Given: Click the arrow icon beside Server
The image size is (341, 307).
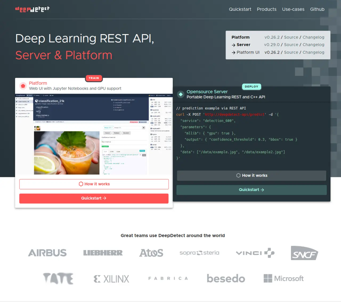Looking at the screenshot, I should (x=233, y=45).
